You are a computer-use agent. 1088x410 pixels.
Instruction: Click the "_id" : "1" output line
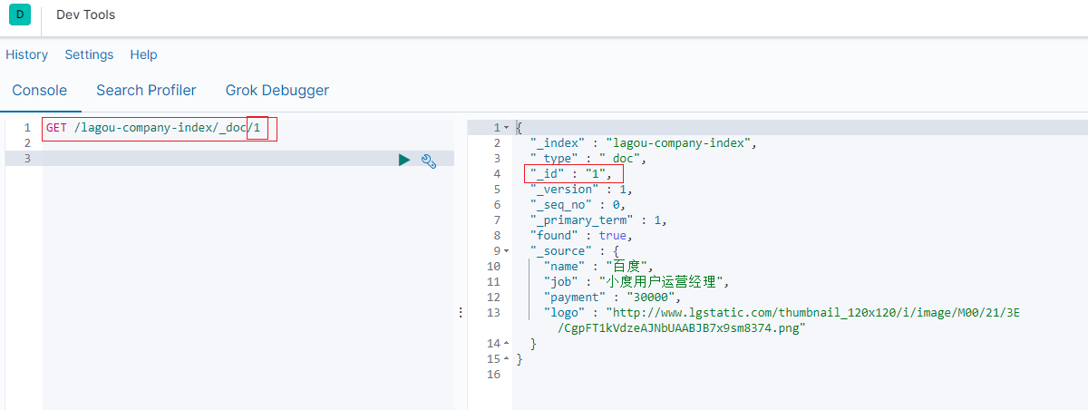coord(570,174)
